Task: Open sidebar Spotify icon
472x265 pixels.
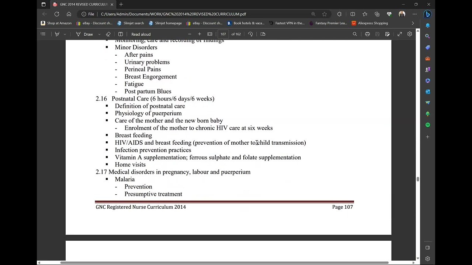Action: [428, 125]
